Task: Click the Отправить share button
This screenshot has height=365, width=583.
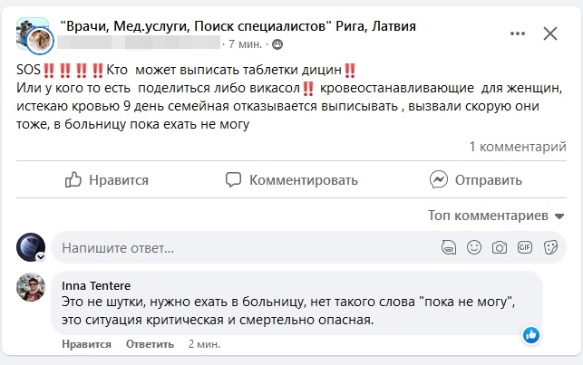Action: pyautogui.click(x=463, y=180)
